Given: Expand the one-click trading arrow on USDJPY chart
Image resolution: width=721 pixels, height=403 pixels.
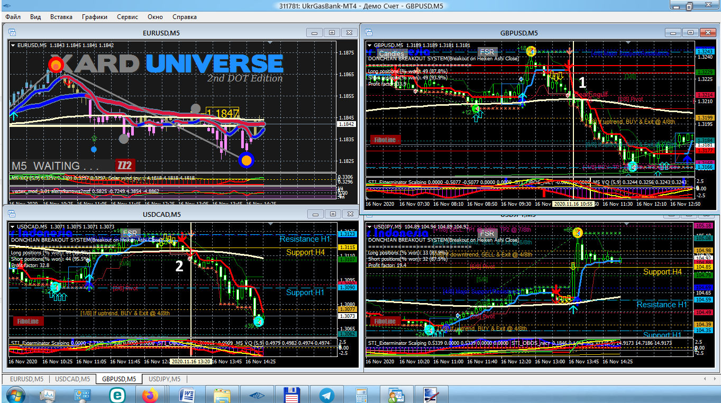Looking at the screenshot, I should [370, 227].
